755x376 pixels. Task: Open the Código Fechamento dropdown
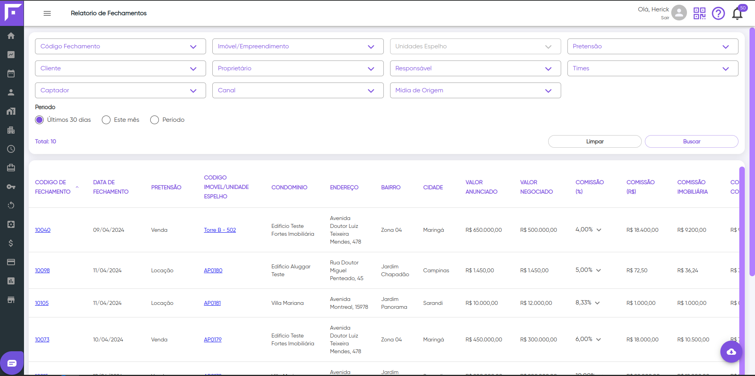120,46
